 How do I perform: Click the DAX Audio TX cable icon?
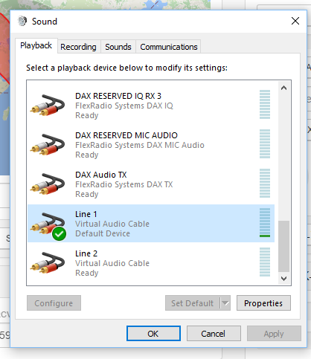point(48,184)
